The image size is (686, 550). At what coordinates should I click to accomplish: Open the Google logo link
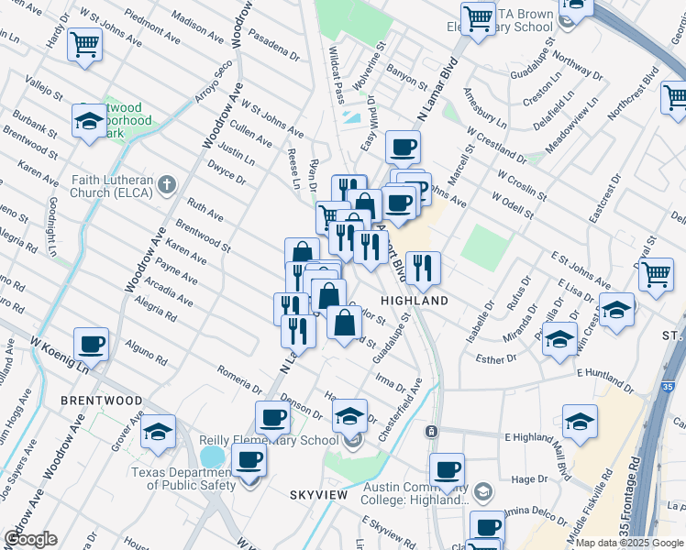click(x=30, y=539)
